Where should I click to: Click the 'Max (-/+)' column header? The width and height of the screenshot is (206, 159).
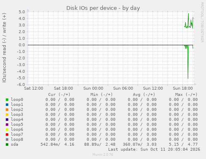(186, 95)
